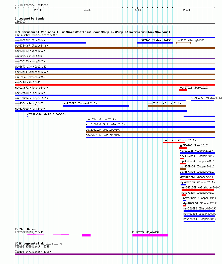Select segmental duplication %ID:98.4529 Length:3749 label
The height and width of the screenshot is (264, 222).
(32, 246)
